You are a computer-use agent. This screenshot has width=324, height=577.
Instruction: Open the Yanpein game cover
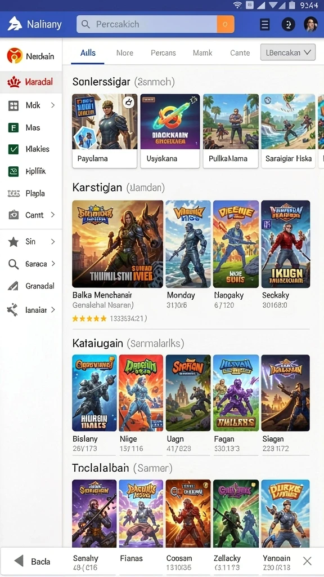click(x=285, y=514)
